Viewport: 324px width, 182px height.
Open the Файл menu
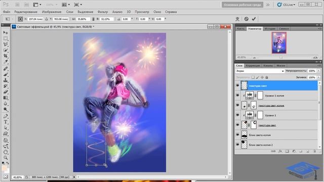pos(7,12)
